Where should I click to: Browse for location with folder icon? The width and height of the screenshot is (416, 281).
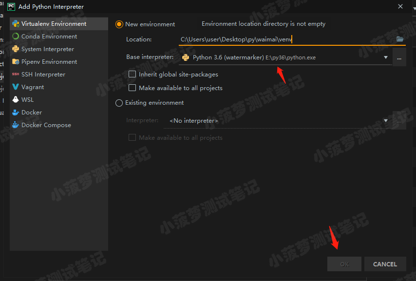coord(400,39)
